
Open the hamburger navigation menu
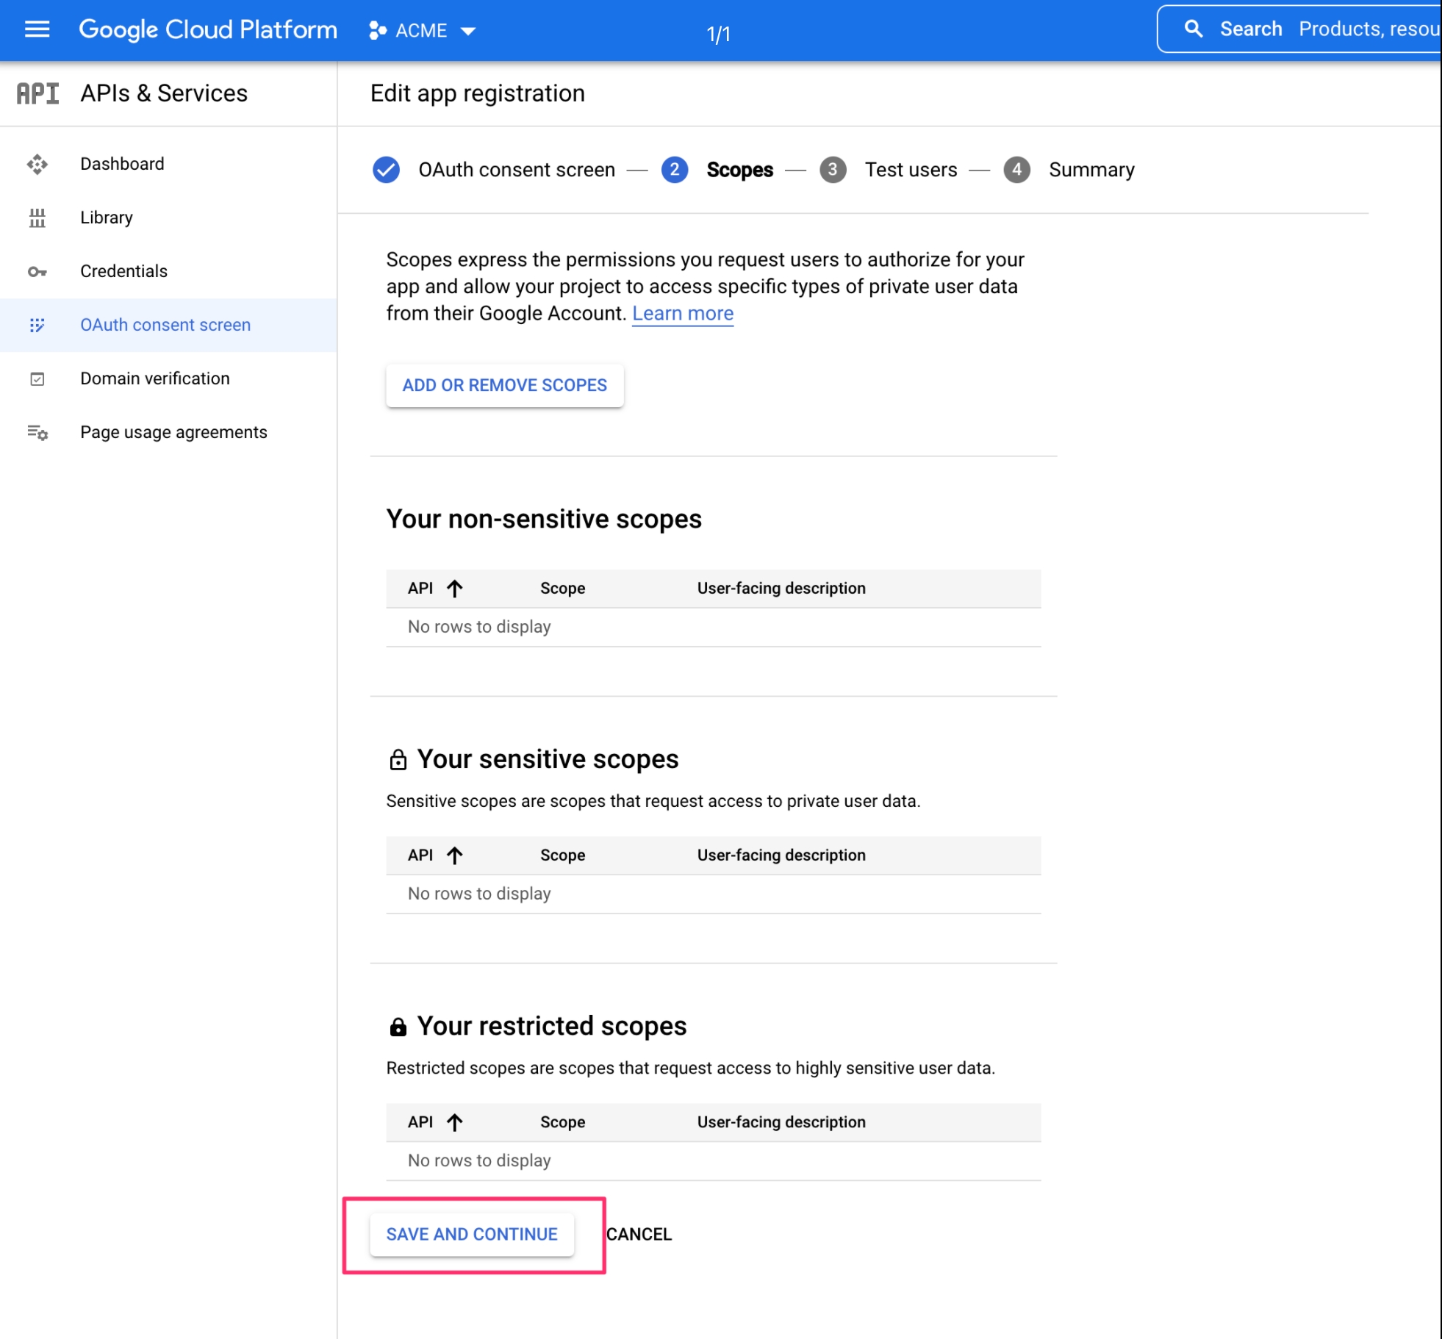point(37,29)
